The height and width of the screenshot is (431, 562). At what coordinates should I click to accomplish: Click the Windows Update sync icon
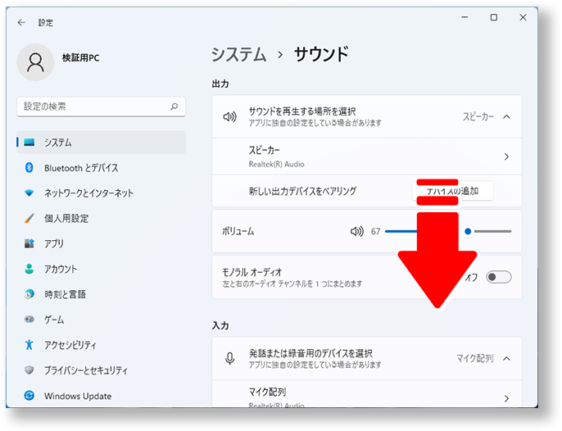pyautogui.click(x=29, y=396)
